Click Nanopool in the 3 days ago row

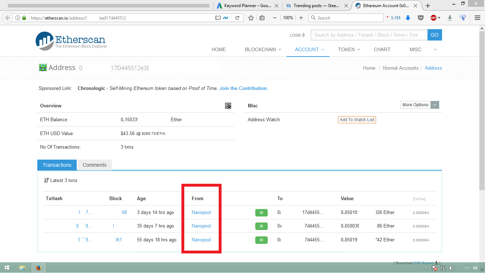201,212
